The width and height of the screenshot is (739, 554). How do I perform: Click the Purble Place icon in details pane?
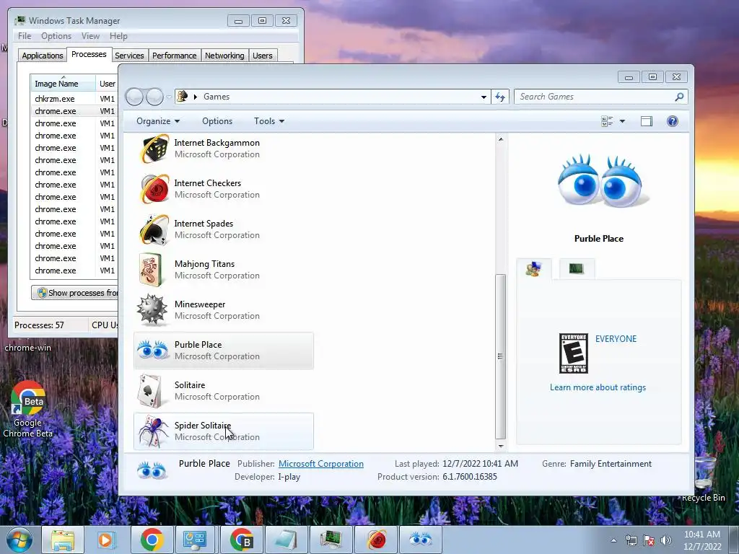tap(152, 470)
